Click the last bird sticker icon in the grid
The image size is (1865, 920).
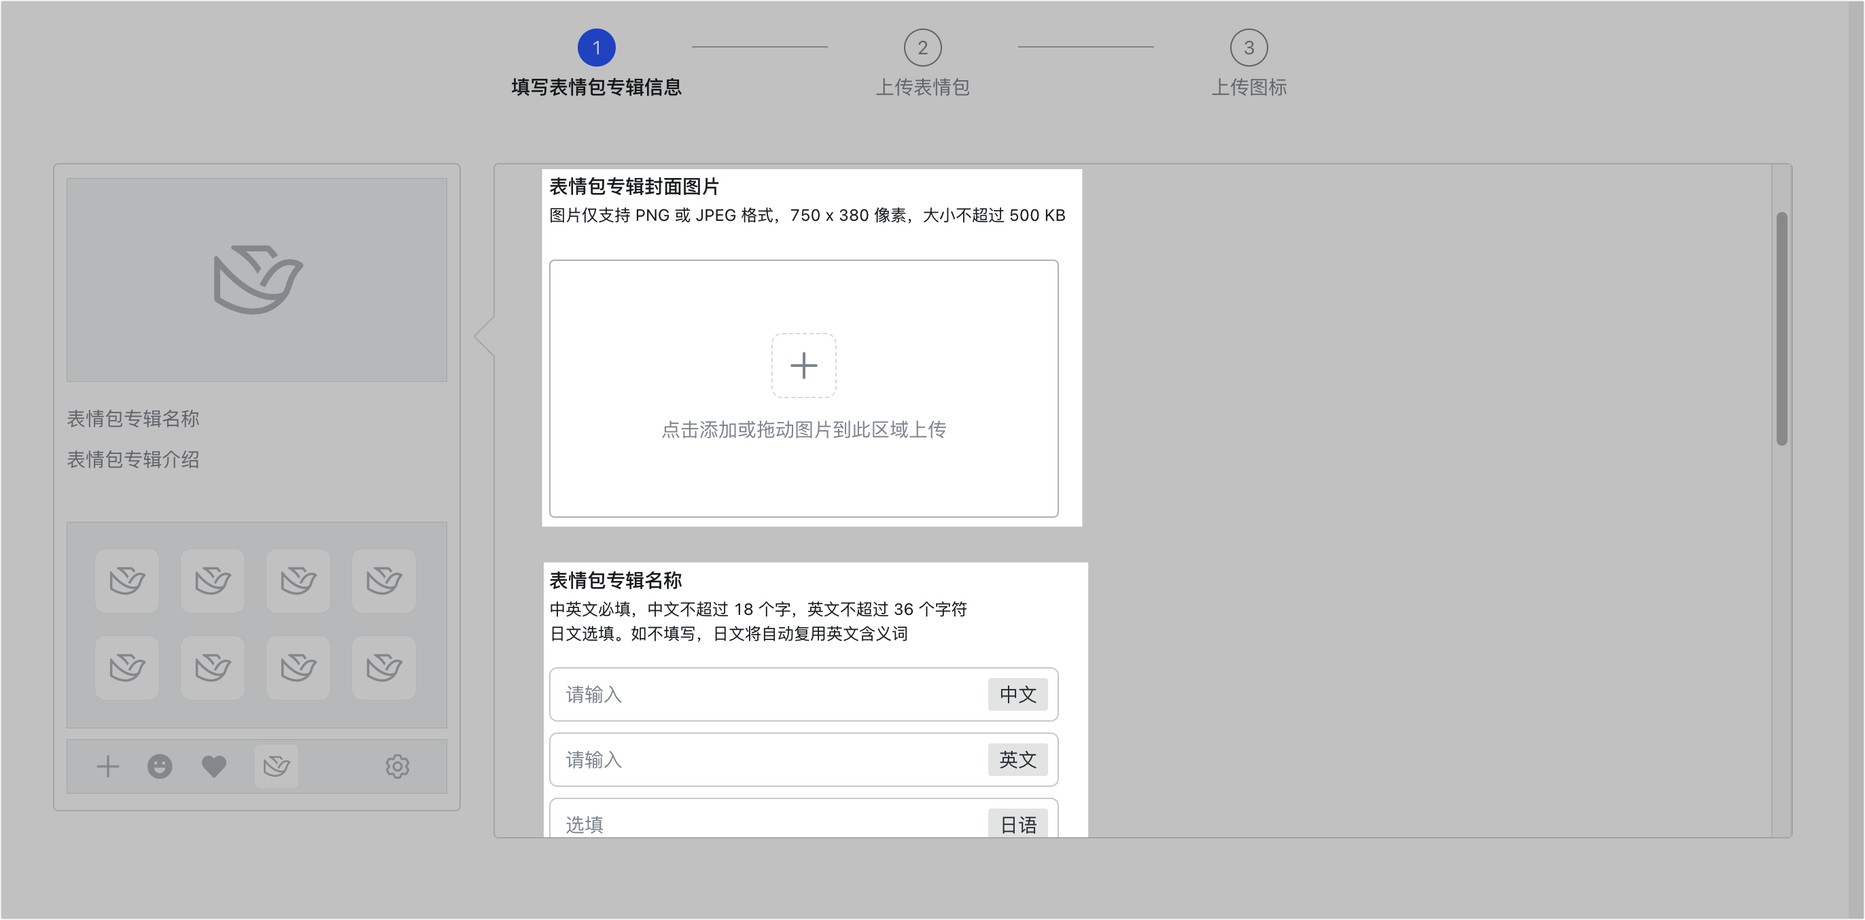point(384,667)
